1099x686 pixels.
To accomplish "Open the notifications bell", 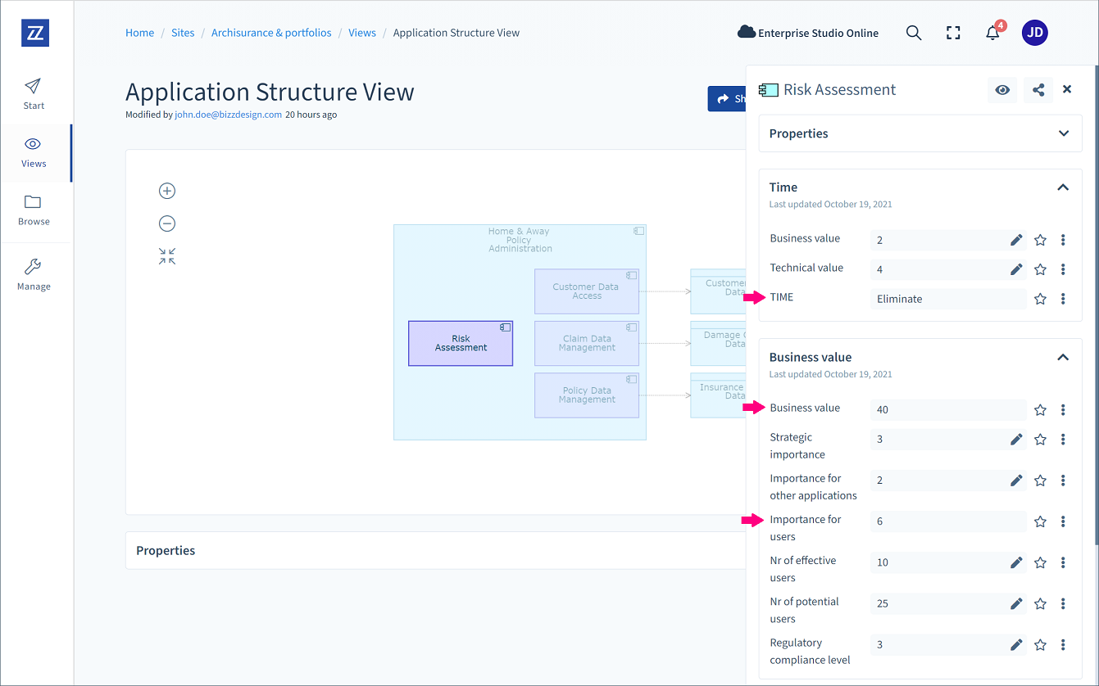I will 992,33.
